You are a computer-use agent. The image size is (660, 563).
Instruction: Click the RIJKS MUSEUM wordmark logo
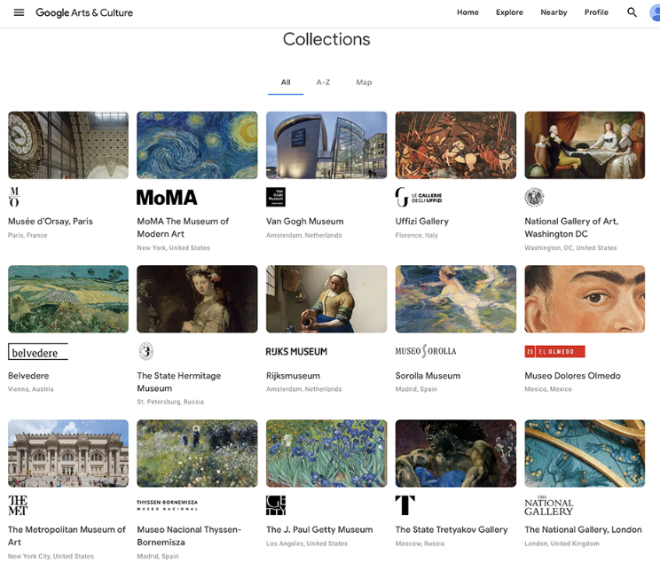click(296, 352)
